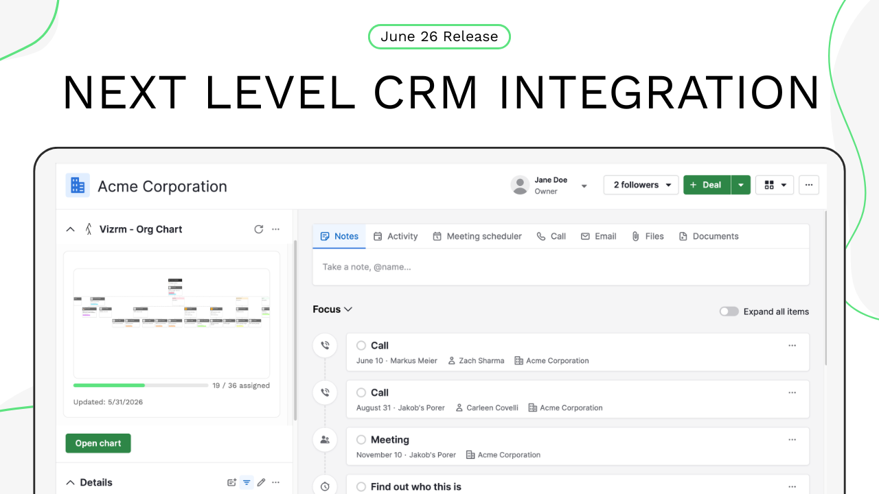
Task: Click the Updated: 5/31/2026 text
Action: tap(109, 402)
